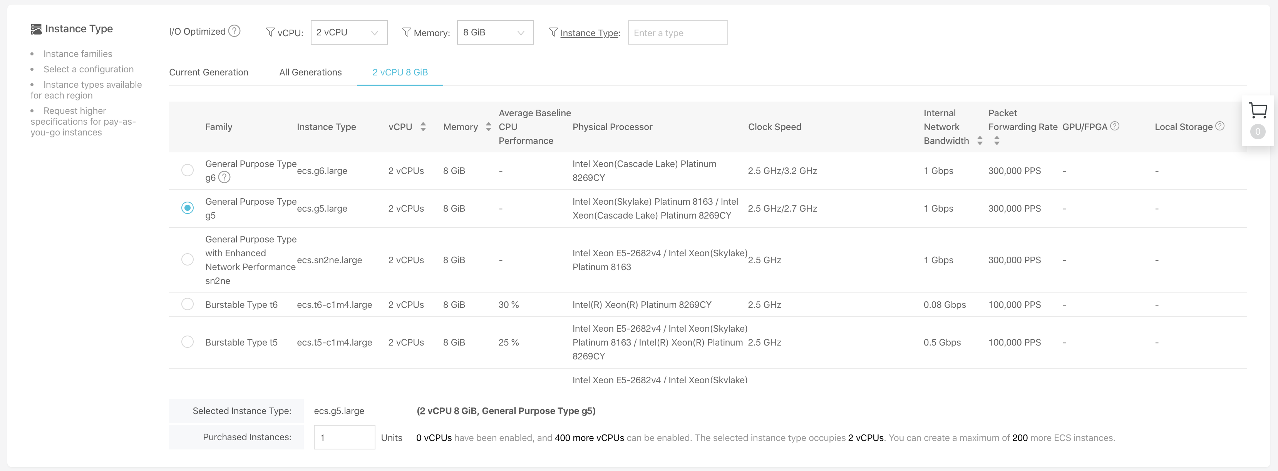Click the Instance Type search field
Image resolution: width=1278 pixels, height=471 pixels.
pos(677,33)
